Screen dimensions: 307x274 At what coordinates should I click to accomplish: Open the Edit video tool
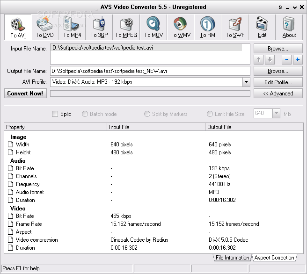click(x=262, y=27)
